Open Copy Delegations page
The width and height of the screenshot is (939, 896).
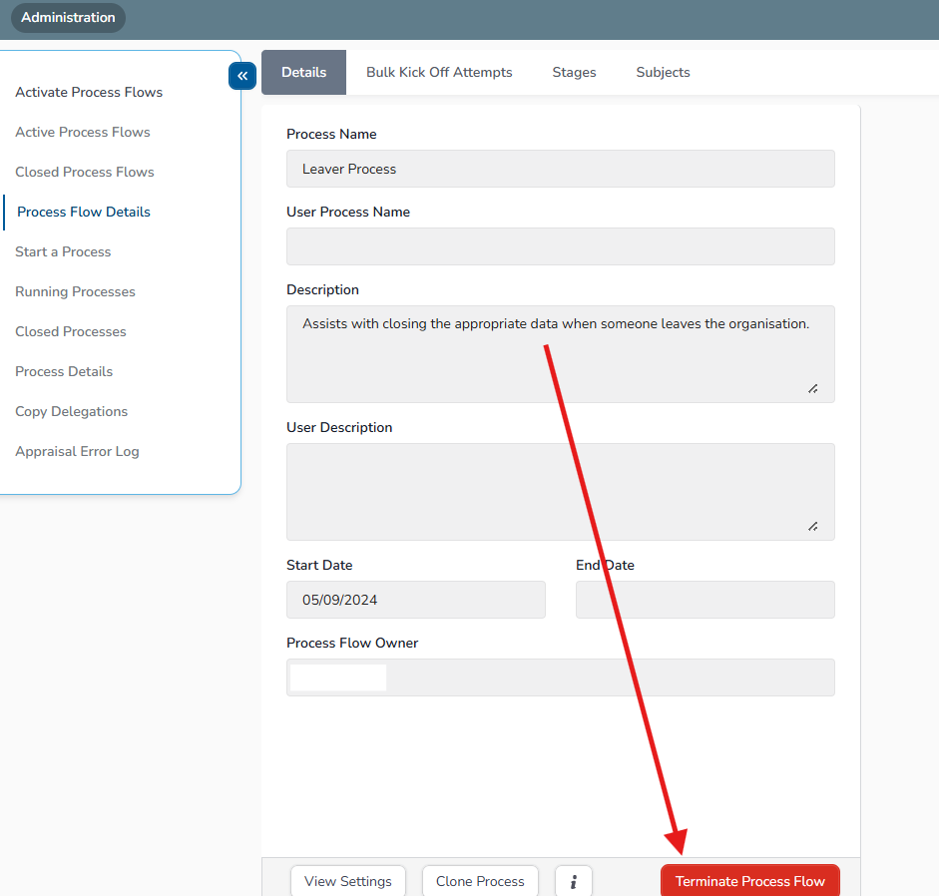click(72, 411)
